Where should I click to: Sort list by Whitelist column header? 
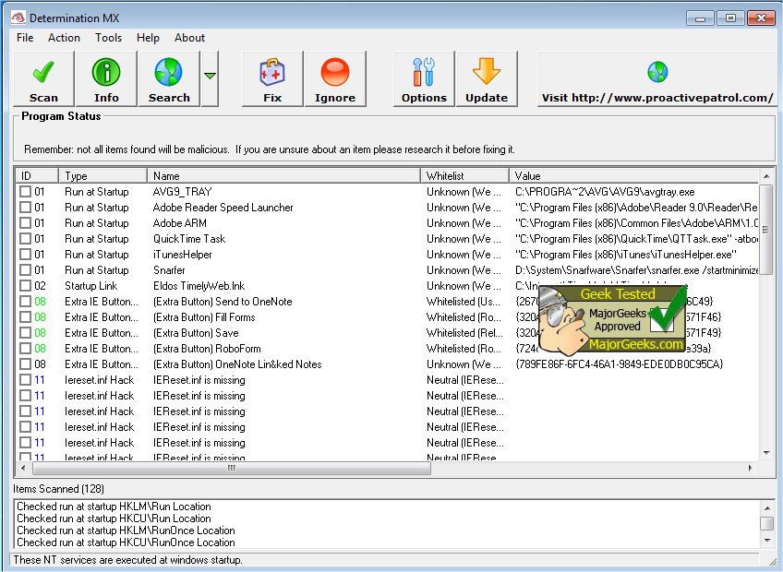464,175
